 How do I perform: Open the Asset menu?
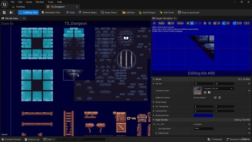tap(29, 2)
